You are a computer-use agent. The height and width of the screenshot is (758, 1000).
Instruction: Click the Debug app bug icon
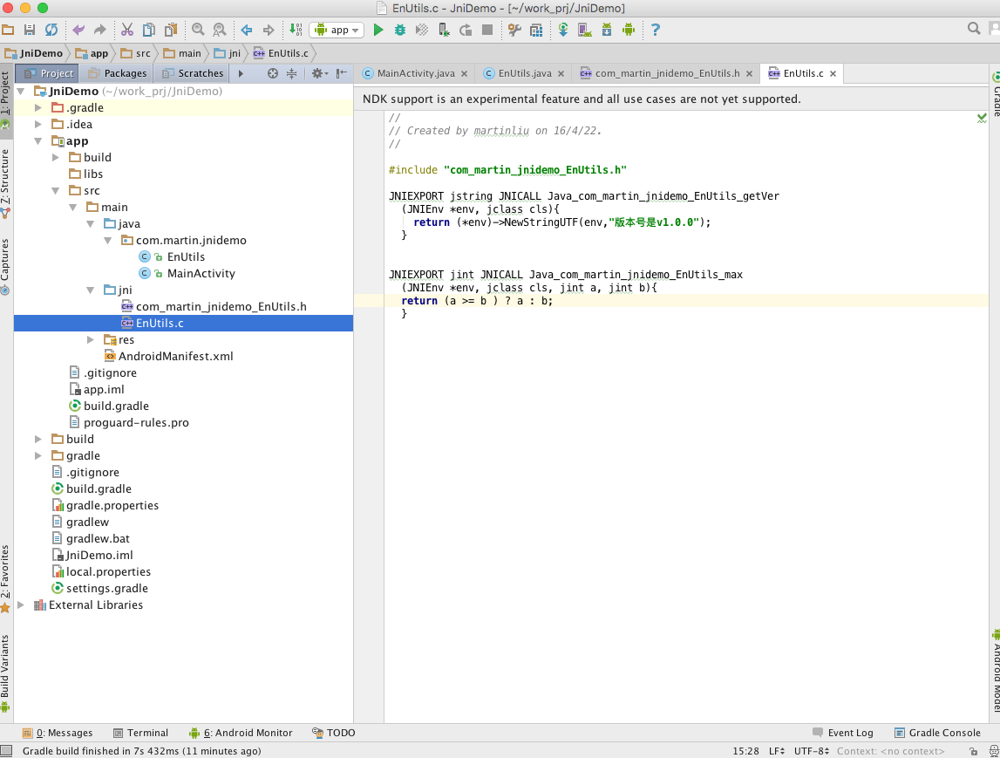[400, 30]
